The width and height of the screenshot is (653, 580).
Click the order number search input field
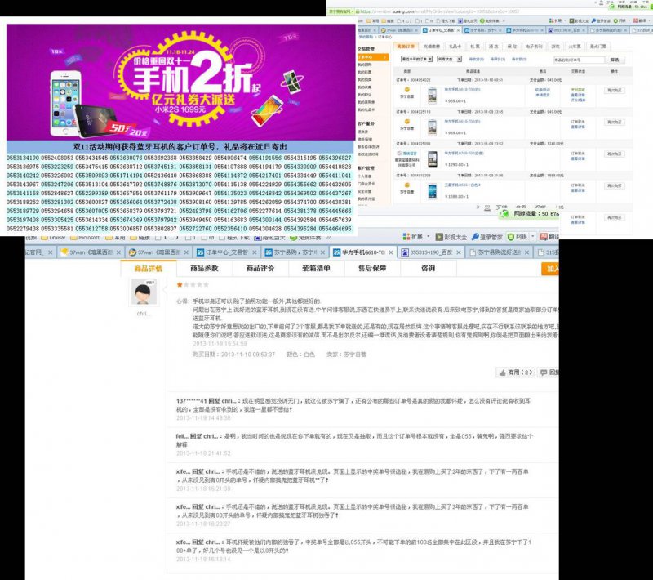point(582,59)
